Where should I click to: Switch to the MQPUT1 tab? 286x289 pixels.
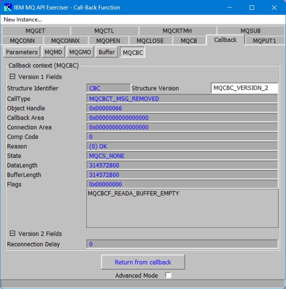coord(264,41)
